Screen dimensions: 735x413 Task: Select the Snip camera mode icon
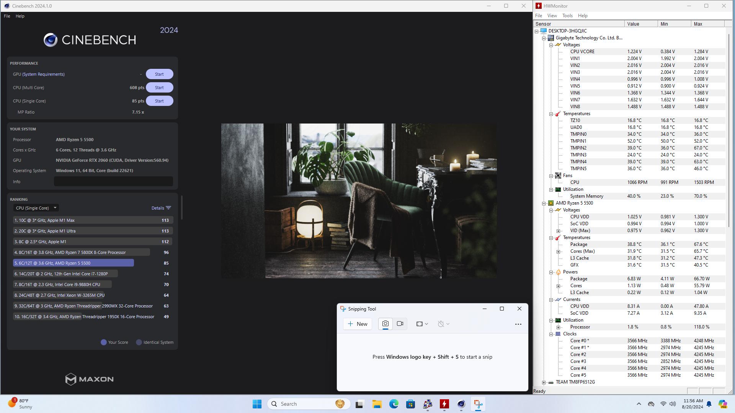pos(385,324)
